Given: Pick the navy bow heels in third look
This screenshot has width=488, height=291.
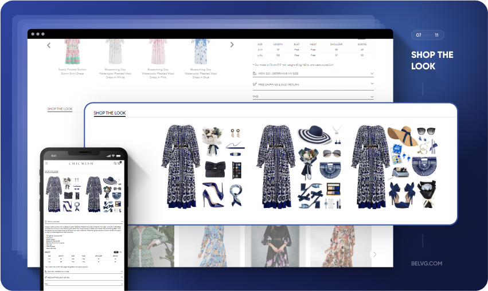Looking at the screenshot, I should (x=402, y=195).
